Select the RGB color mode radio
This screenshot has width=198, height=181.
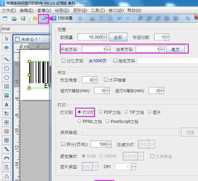(x=83, y=156)
